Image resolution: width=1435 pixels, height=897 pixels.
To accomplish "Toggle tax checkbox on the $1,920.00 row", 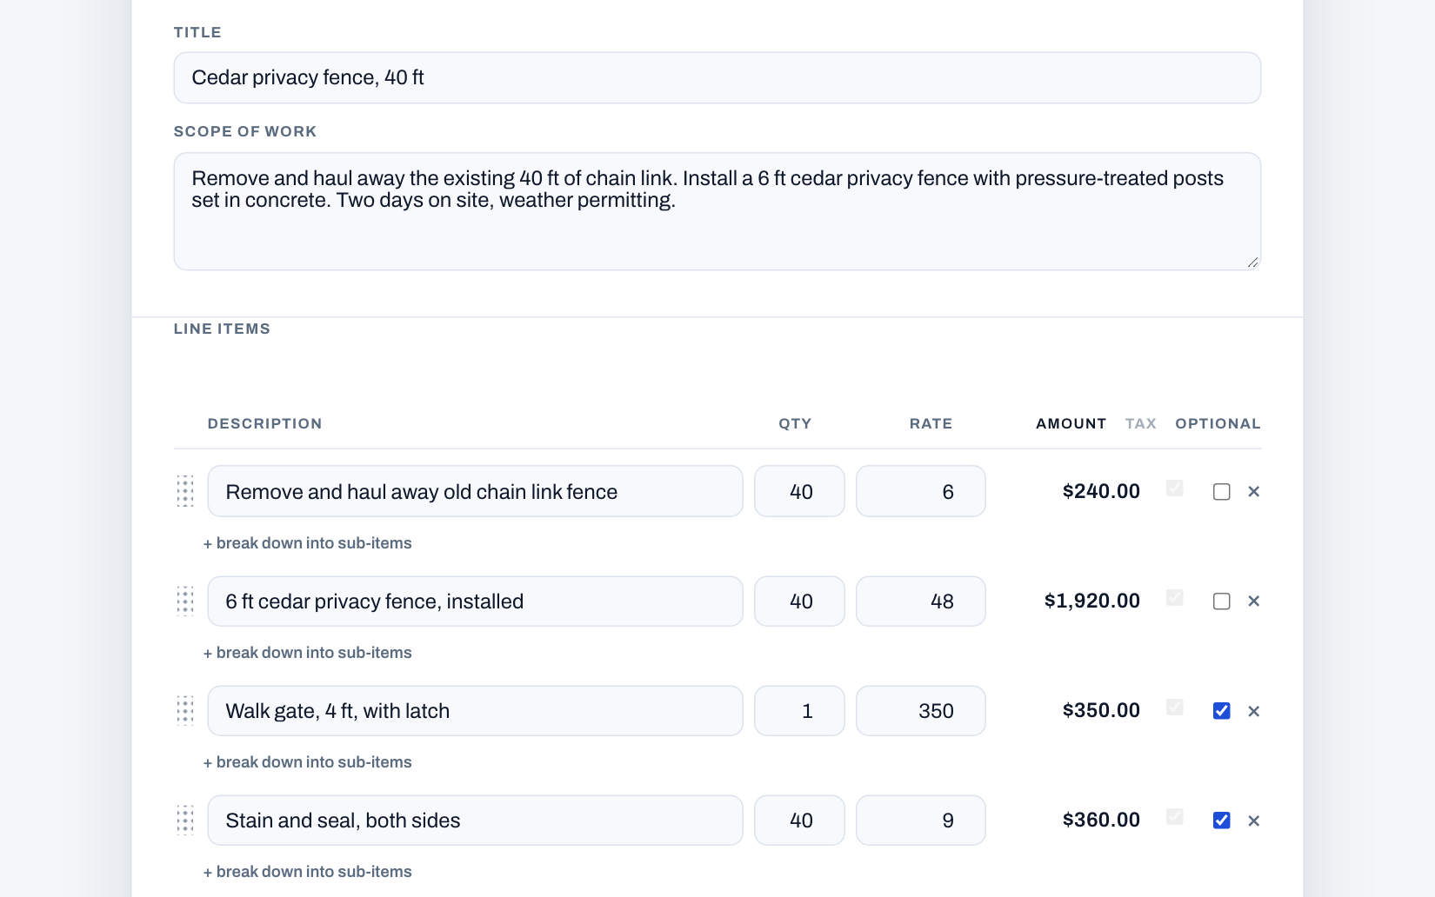I will 1175,598.
